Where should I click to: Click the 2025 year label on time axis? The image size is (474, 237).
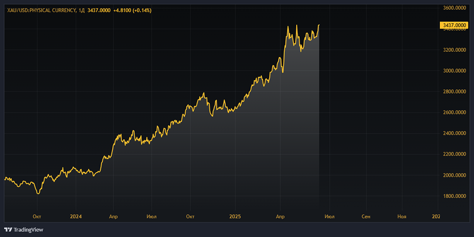point(236,216)
